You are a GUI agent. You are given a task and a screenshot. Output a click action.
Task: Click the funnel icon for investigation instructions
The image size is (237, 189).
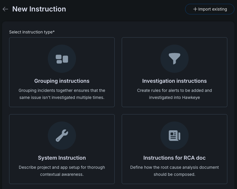[x=175, y=59]
